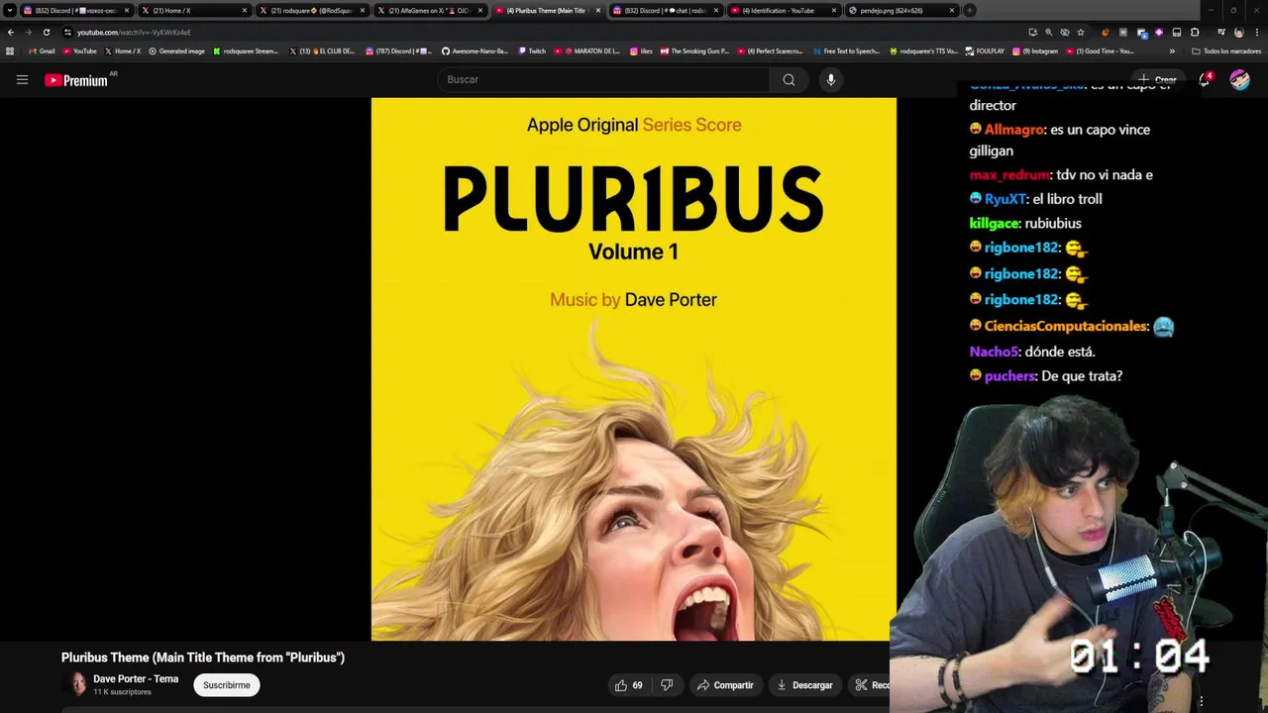This screenshot has width=1268, height=713.
Task: Open the bookmarks bar apps grid
Action: tap(10, 51)
